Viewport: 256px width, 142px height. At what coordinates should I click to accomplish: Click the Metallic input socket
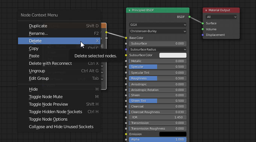pos(126,61)
